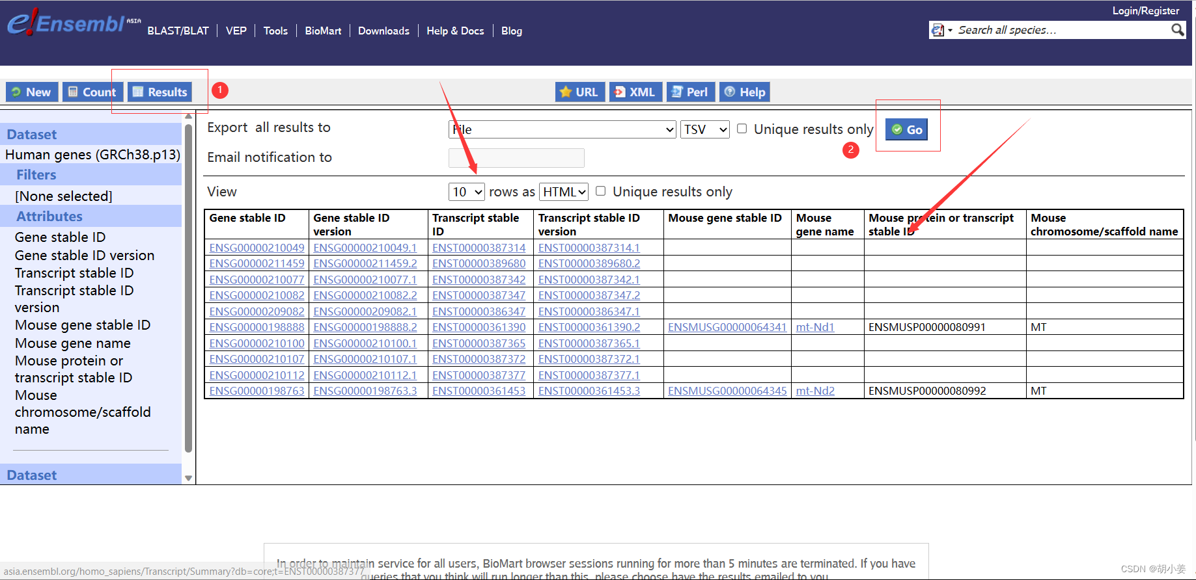1196x580 pixels.
Task: Open transcript link ENST00000387342
Action: [x=479, y=280]
